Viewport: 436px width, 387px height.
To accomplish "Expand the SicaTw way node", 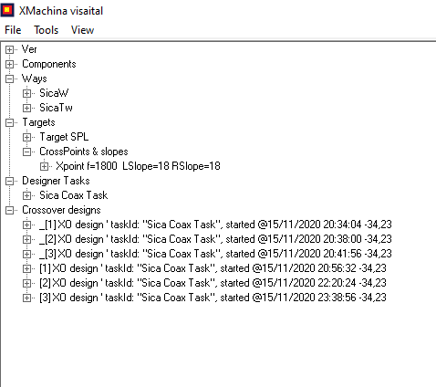I will [27, 108].
